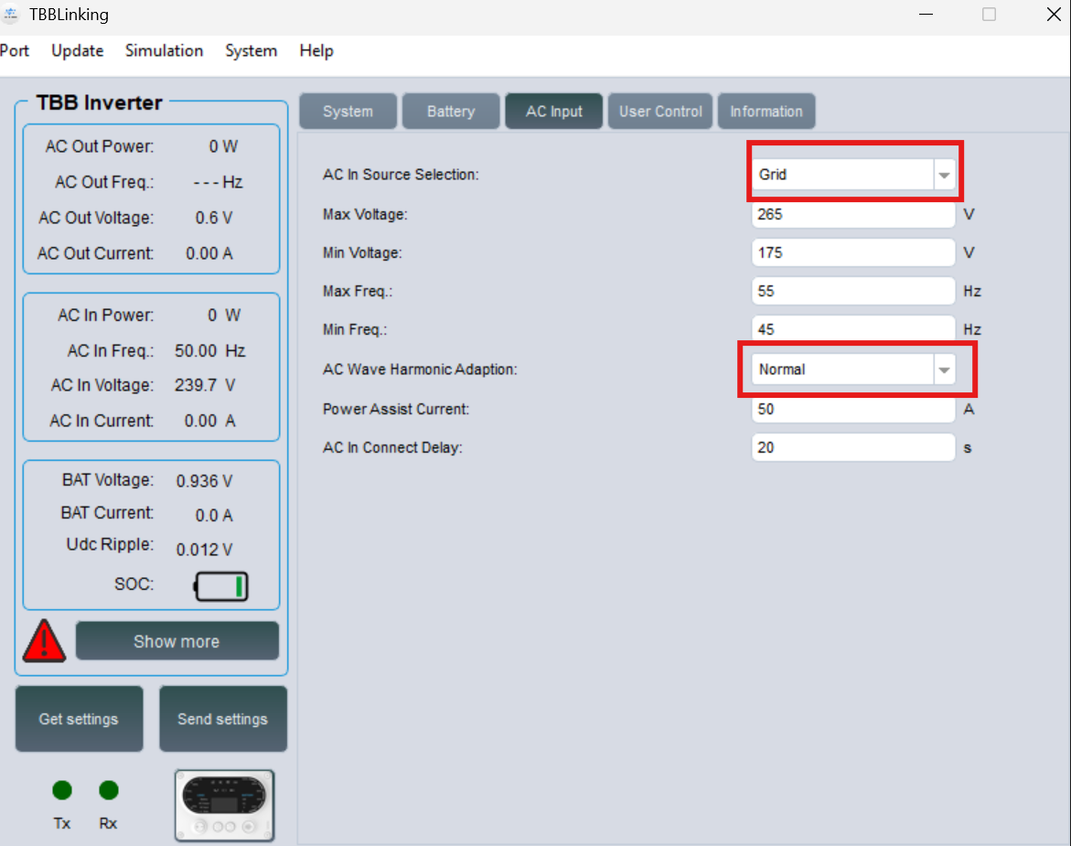The image size is (1071, 846).
Task: Expand the AC Wave Harmonic Adaption dropdown
Action: click(854, 369)
